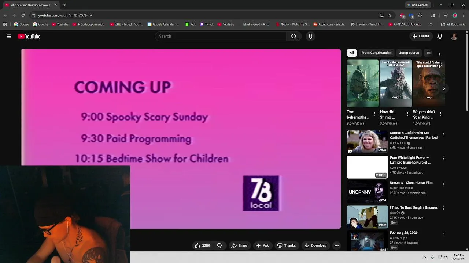469x263 pixels.
Task: Open the Pure White Light Power video
Action: point(410,160)
